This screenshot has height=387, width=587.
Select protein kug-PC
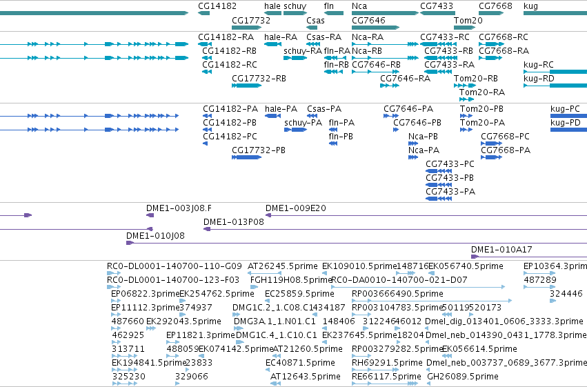coord(565,109)
